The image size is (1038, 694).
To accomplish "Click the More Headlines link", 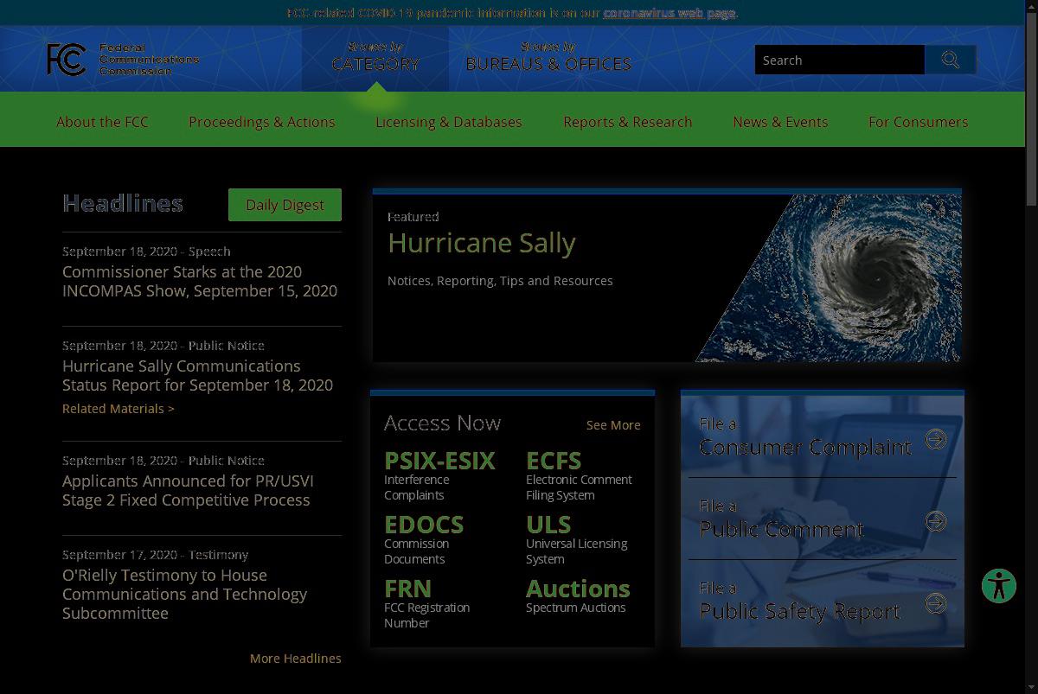I will click(x=296, y=658).
